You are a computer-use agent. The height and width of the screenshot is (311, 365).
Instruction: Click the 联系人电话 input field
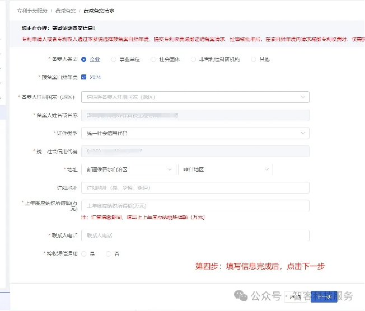coord(195,235)
